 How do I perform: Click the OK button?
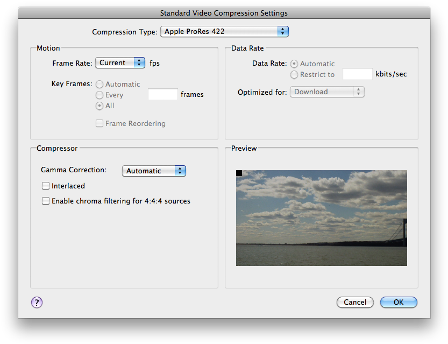point(399,302)
